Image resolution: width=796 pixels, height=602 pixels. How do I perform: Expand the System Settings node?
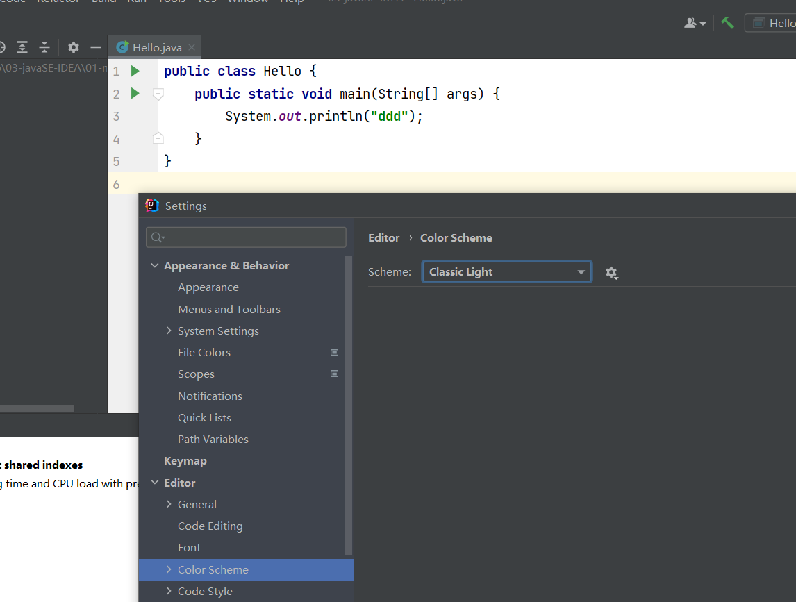pyautogui.click(x=169, y=331)
